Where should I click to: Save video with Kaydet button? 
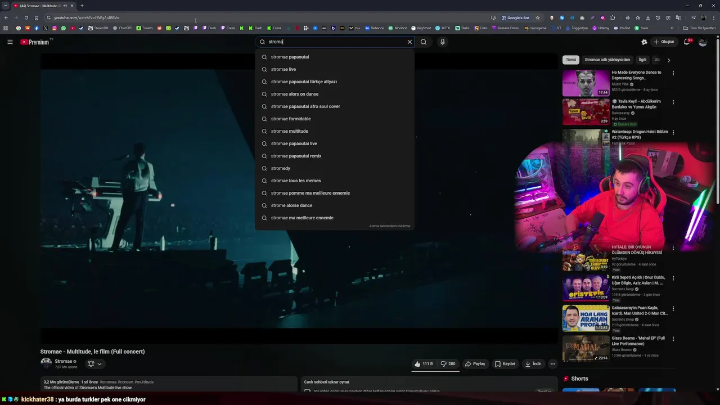(505, 364)
